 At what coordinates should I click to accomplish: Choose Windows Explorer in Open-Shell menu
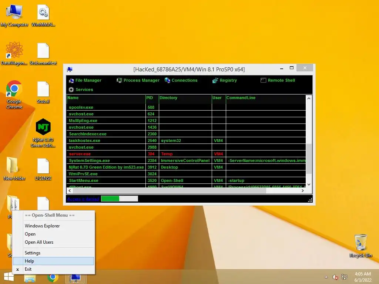coord(53,226)
